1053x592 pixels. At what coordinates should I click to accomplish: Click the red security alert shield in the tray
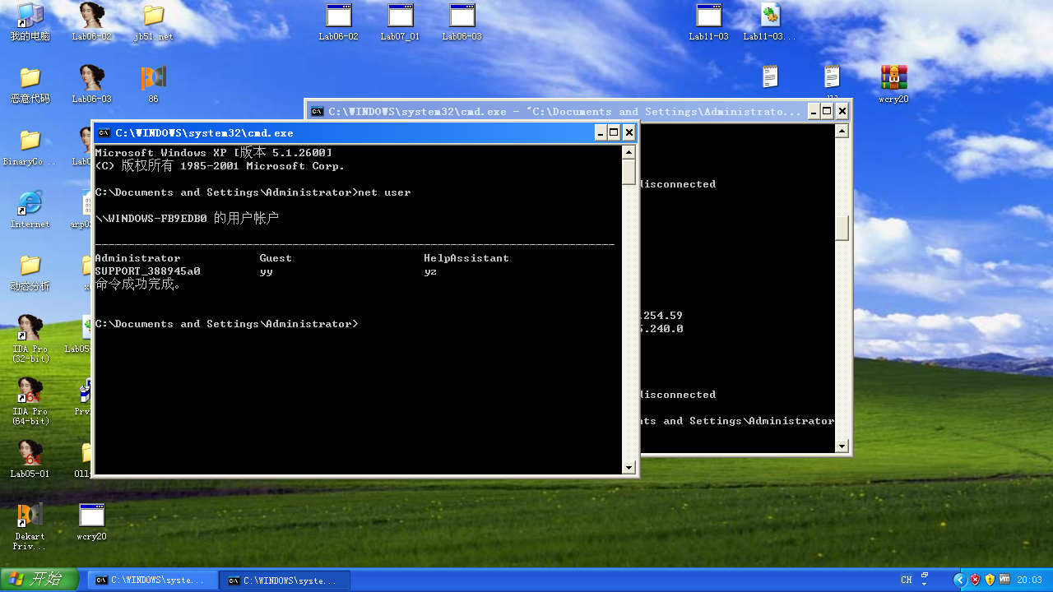(x=975, y=580)
